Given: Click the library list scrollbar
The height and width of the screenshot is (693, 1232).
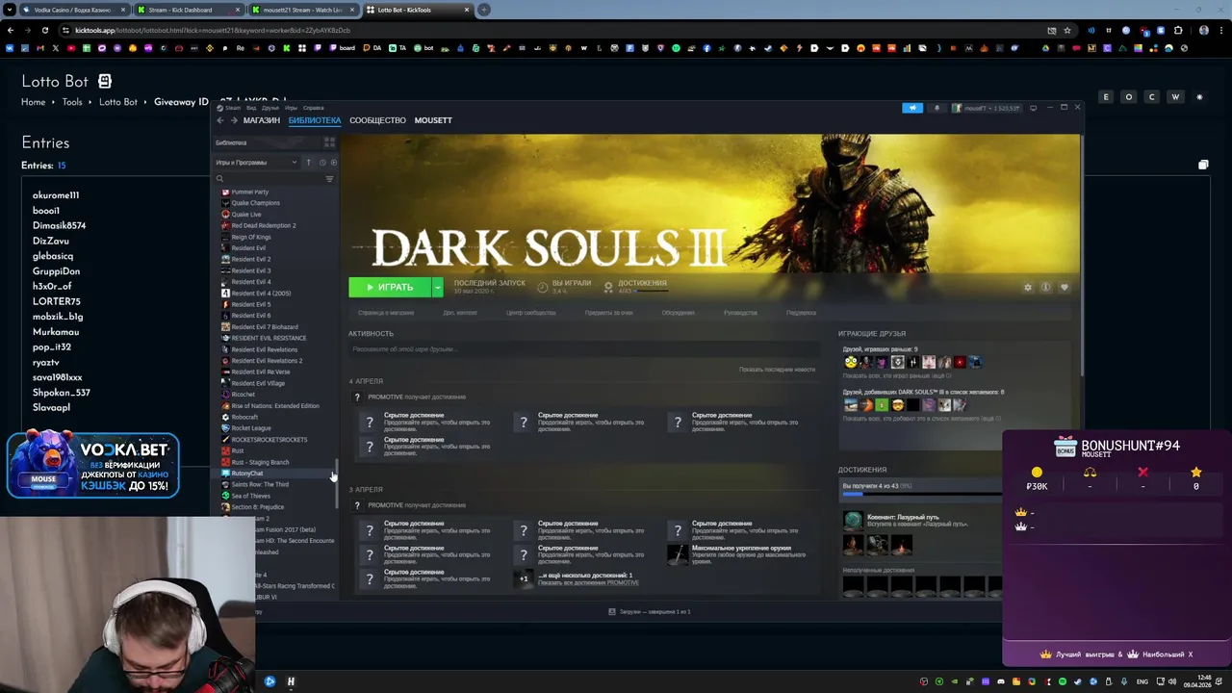Looking at the screenshot, I should click(x=335, y=484).
